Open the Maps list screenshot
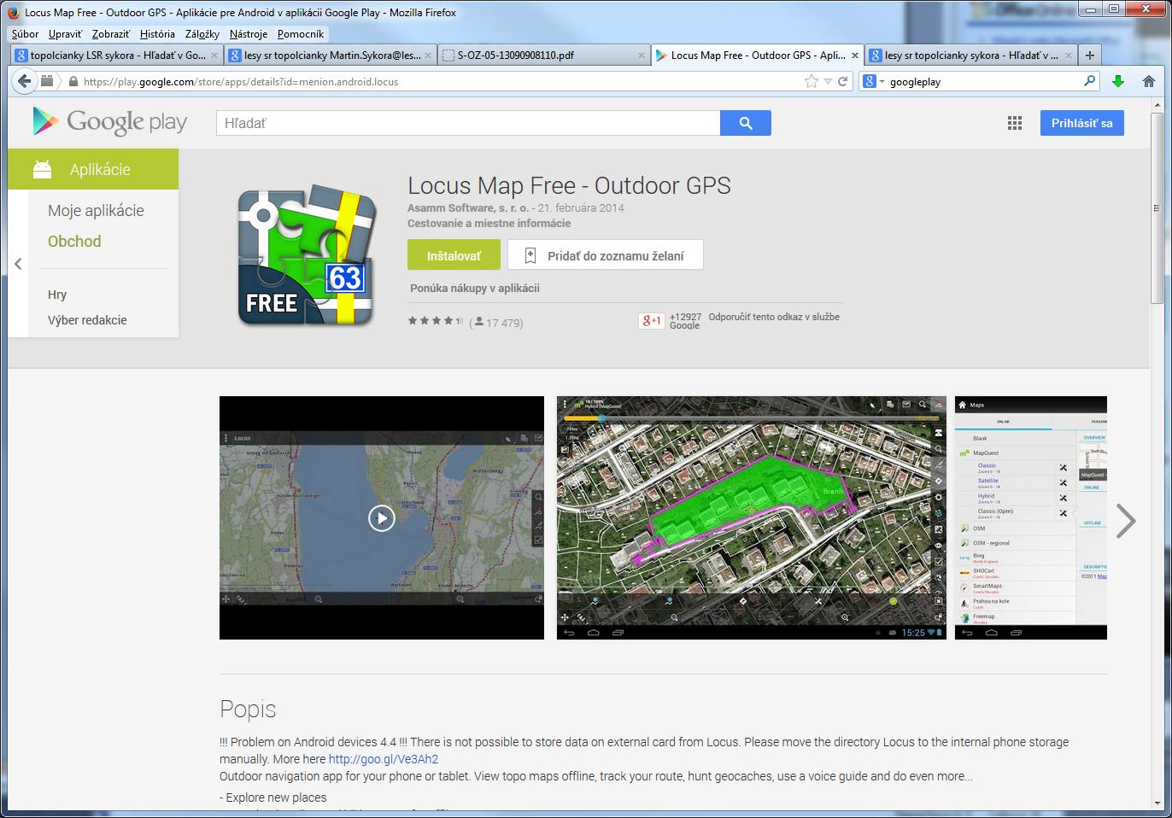 coord(1031,517)
